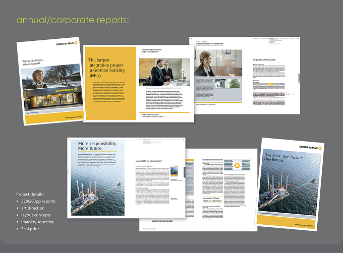
Task: Select the 'One Bank. One Partner.' cover
Action: tap(289, 184)
